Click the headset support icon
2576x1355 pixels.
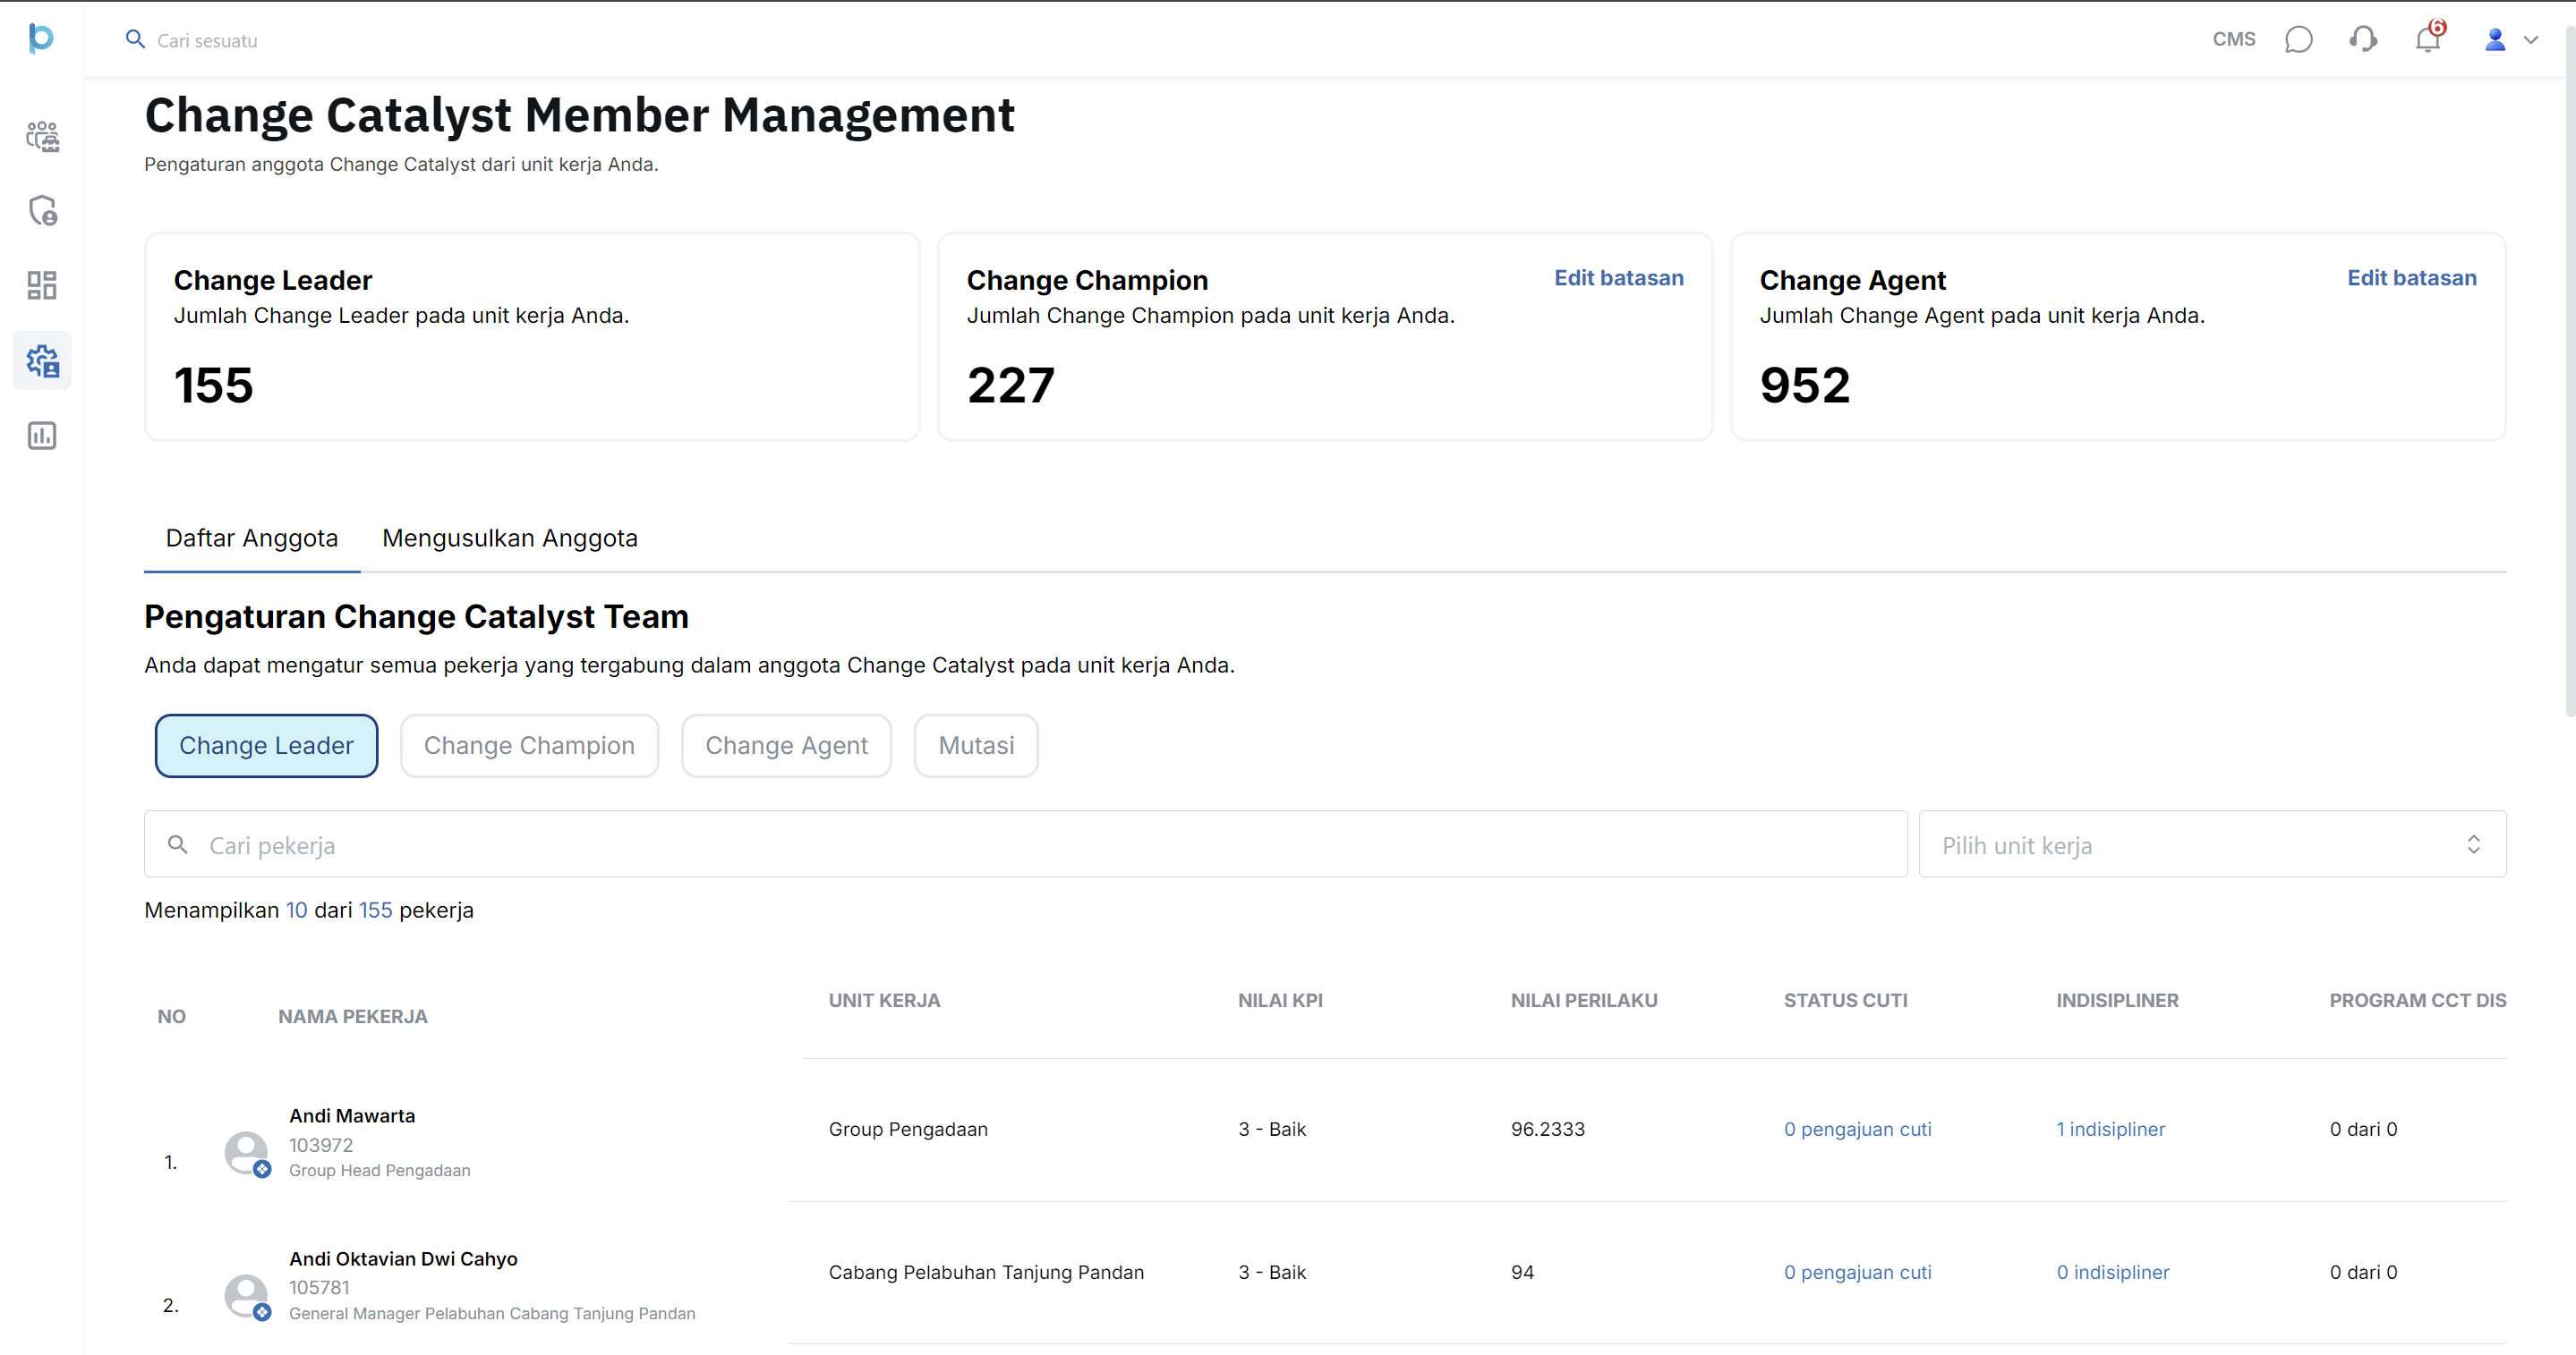tap(2363, 40)
